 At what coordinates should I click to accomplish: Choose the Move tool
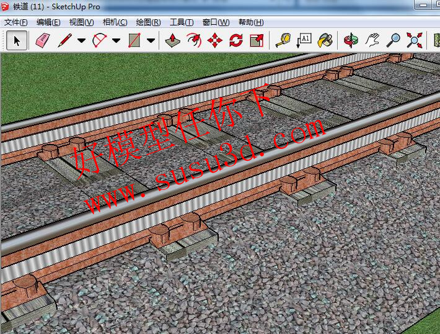[215, 40]
